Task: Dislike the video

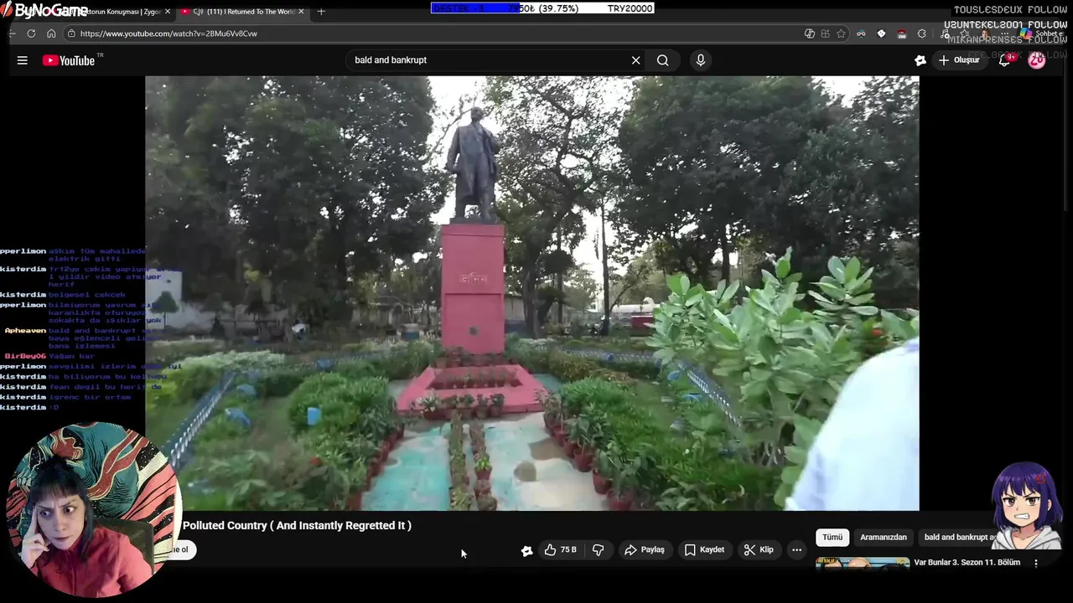Action: 598,550
